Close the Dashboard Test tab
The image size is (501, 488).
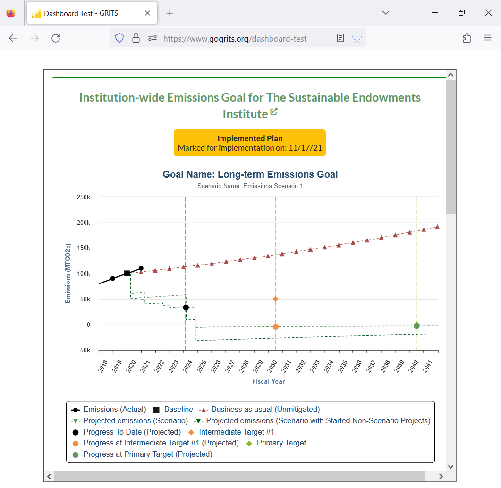click(x=147, y=13)
